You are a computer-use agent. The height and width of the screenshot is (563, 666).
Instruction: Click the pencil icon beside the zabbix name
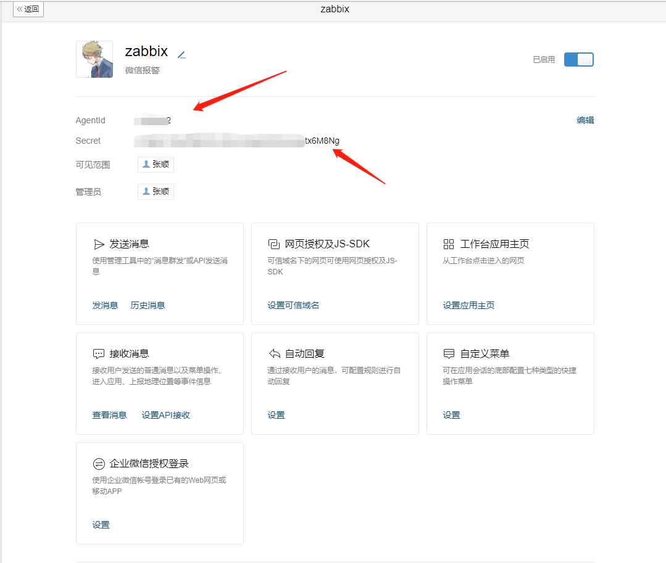coord(182,55)
